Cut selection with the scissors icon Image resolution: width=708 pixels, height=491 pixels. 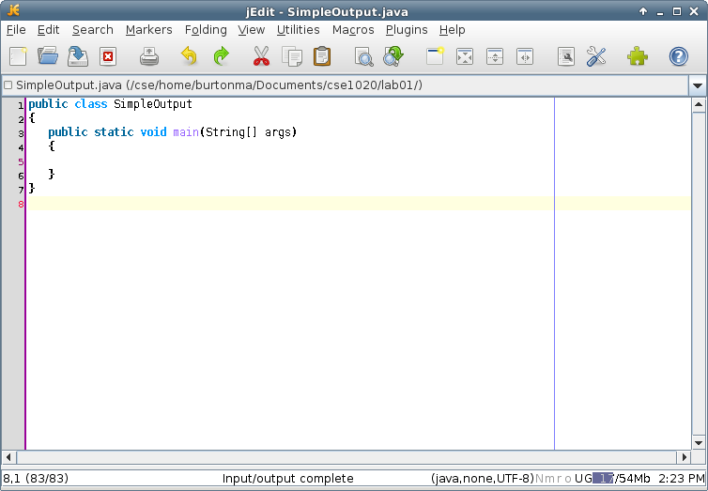tap(261, 56)
